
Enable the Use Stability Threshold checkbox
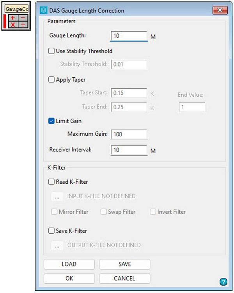pos(51,51)
